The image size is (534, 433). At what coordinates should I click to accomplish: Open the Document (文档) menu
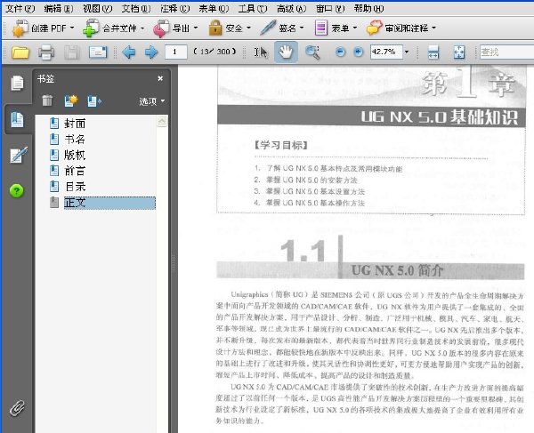136,8
